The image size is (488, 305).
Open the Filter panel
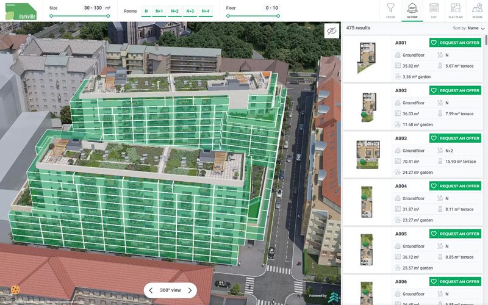coord(390,10)
